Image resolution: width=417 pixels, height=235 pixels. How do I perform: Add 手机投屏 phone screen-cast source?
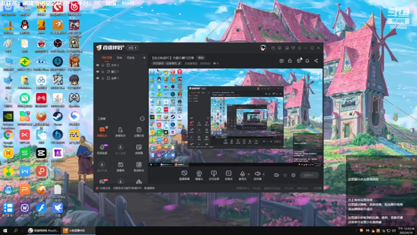(214, 175)
